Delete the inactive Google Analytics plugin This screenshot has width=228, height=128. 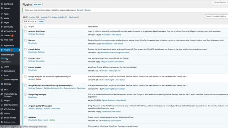pos(38,79)
